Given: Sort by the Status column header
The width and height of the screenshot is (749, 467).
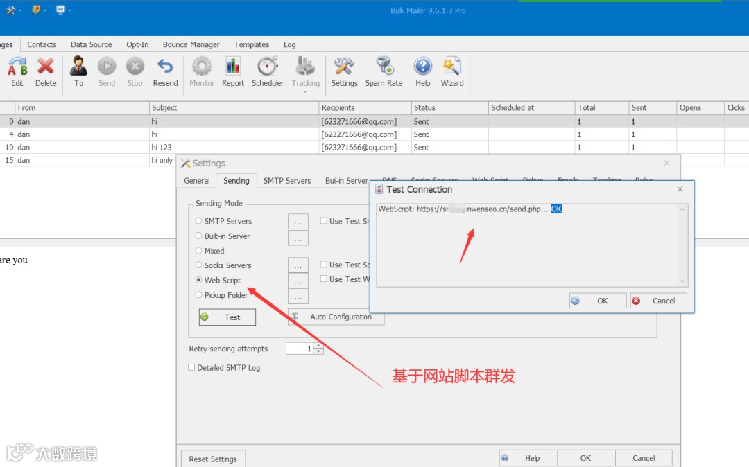Looking at the screenshot, I should tap(450, 108).
